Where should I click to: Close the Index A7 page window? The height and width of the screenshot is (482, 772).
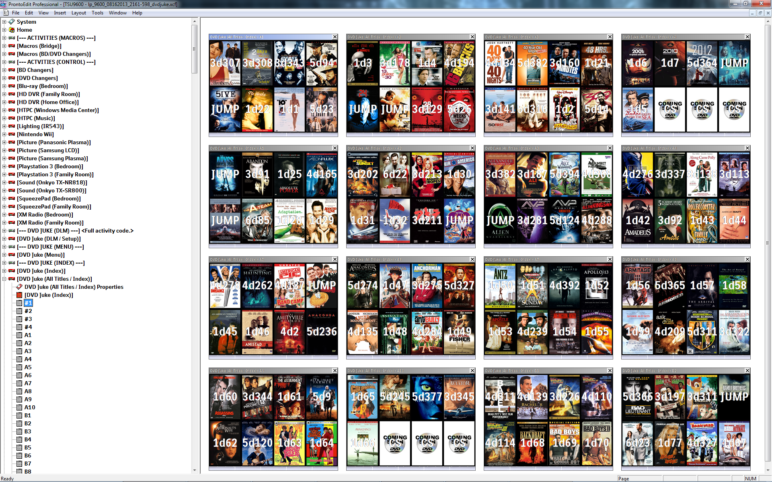(610, 259)
